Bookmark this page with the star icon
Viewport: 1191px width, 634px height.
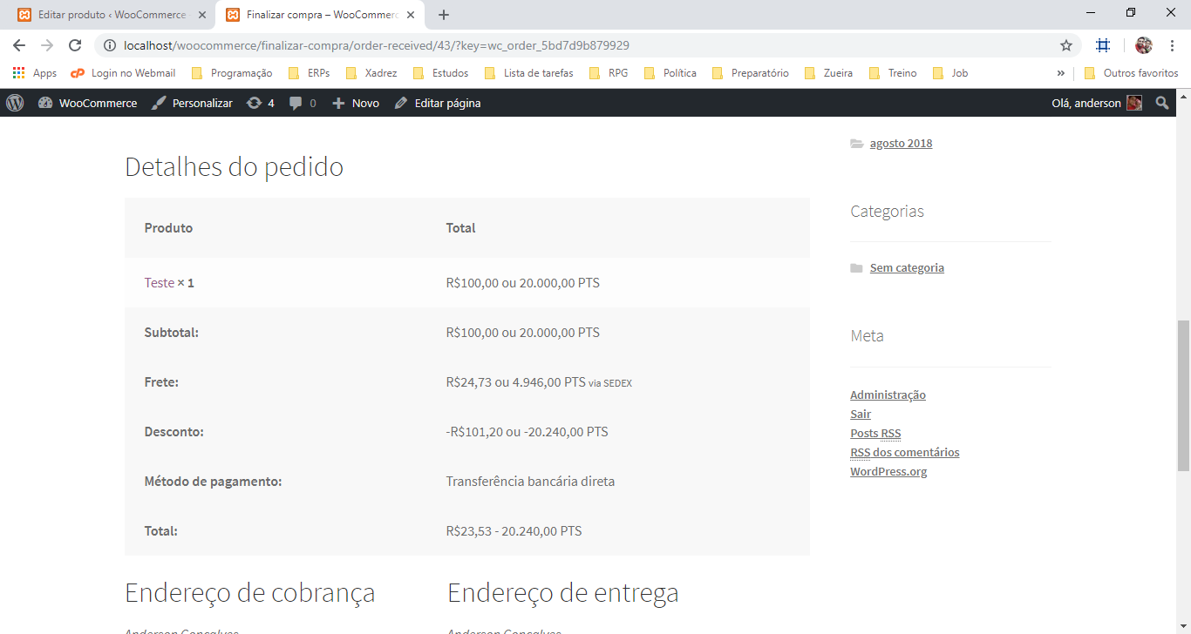click(x=1065, y=45)
